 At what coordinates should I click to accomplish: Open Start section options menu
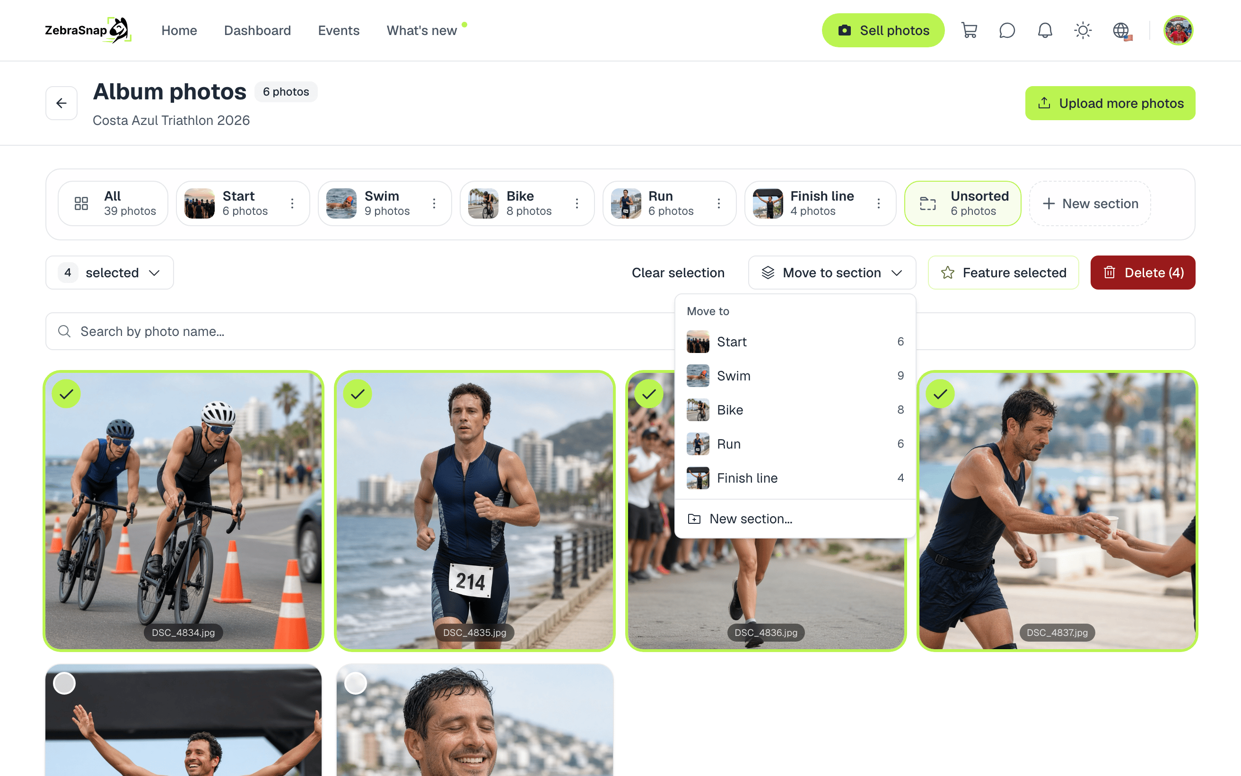292,204
